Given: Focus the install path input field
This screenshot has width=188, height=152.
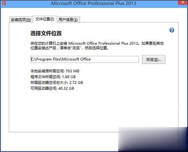Looking at the screenshot, I should (85, 59).
